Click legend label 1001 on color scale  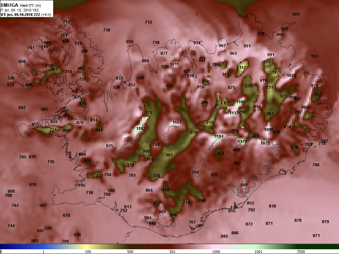click(x=258, y=252)
